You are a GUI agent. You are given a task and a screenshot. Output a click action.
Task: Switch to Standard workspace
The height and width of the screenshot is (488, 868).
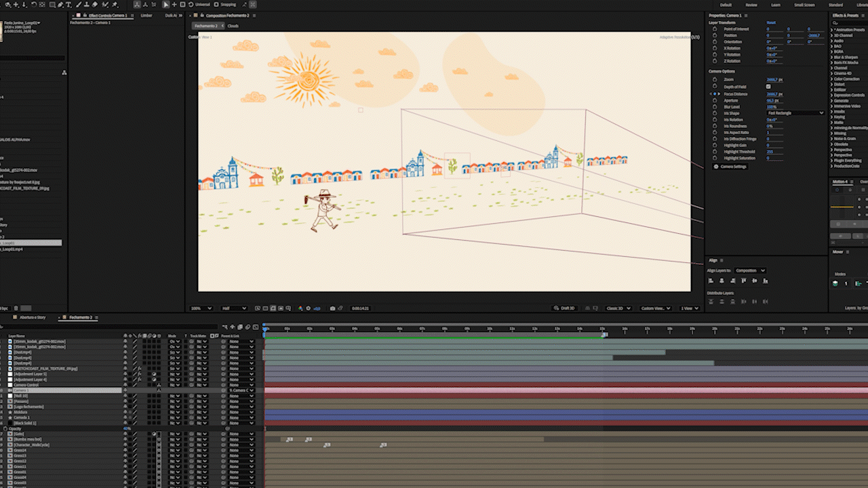pyautogui.click(x=835, y=5)
